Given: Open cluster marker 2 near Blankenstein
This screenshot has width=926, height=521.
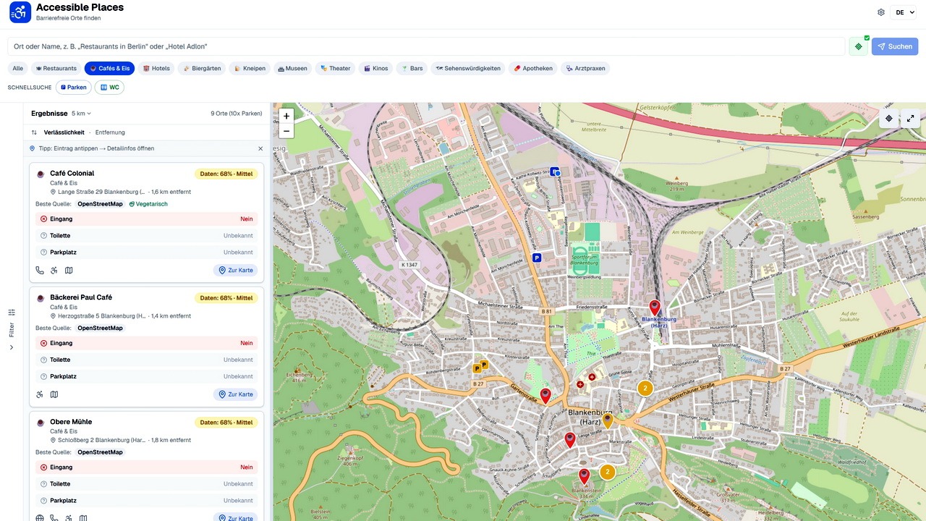Looking at the screenshot, I should point(608,472).
